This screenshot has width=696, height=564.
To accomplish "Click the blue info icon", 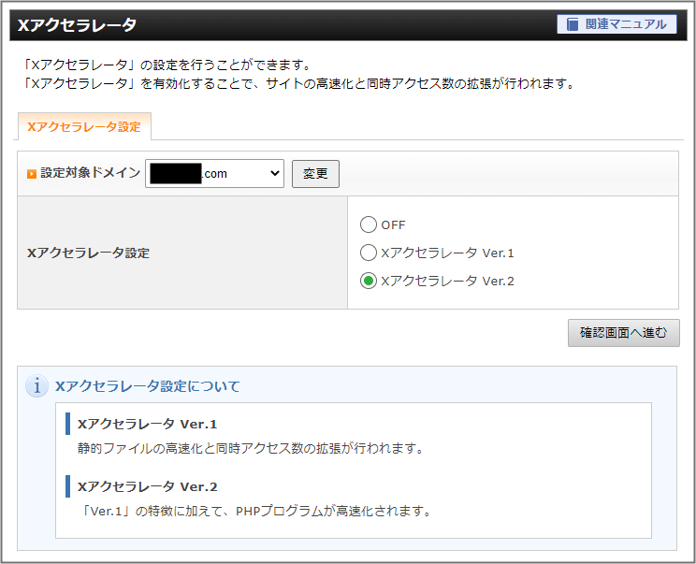I will (36, 386).
